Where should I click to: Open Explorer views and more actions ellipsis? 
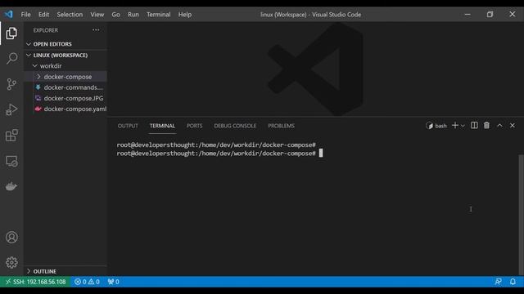[96, 30]
